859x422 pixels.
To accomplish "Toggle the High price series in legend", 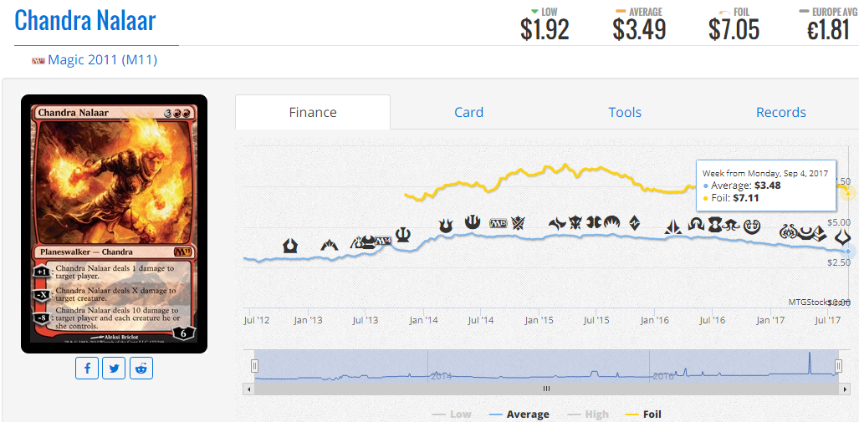I will click(588, 414).
